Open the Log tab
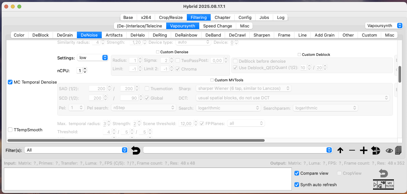Screen dimensions: 407x194 point(281,17)
